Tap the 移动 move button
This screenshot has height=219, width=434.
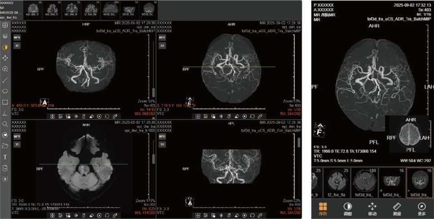coord(372,209)
